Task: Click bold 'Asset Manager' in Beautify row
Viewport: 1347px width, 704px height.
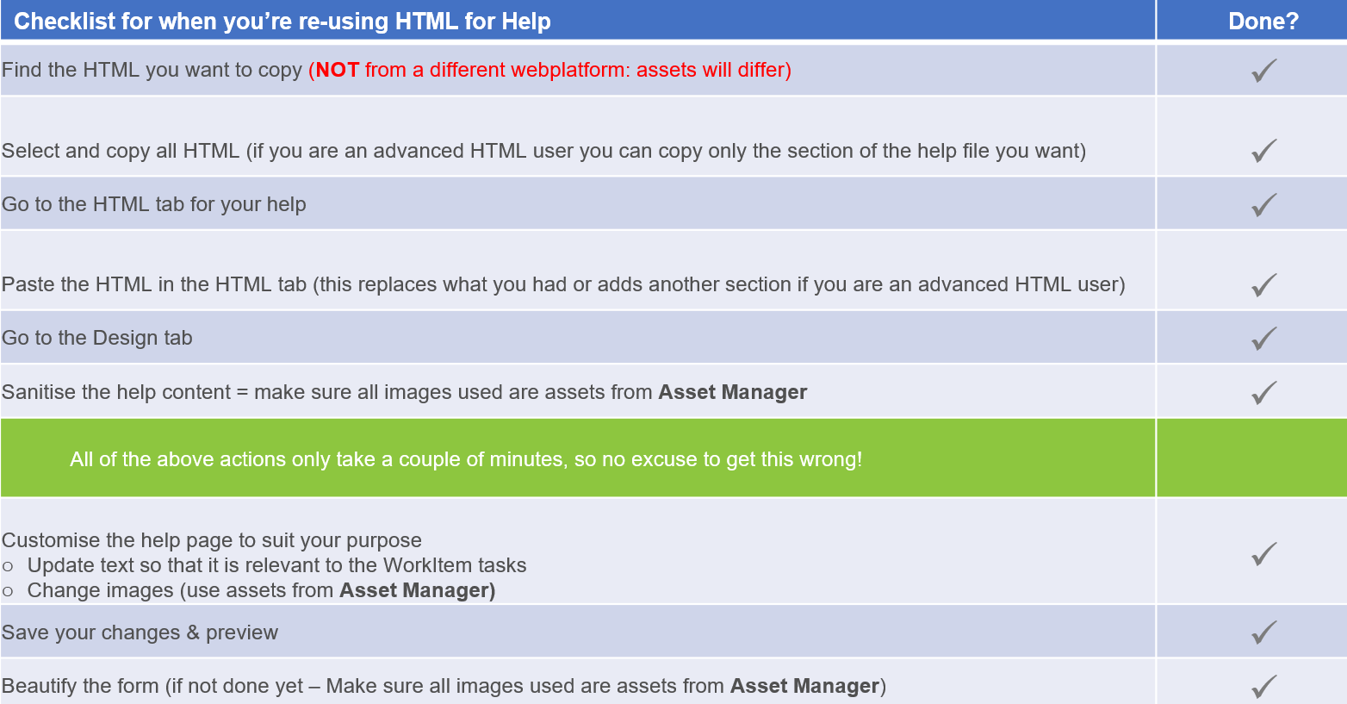Action: 805,686
